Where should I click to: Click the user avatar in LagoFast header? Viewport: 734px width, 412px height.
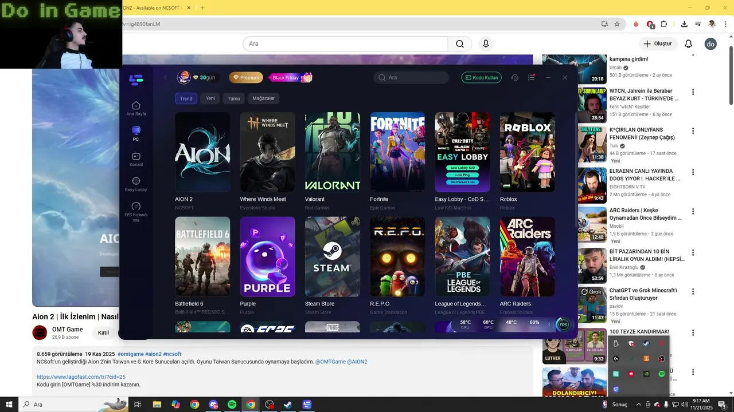pyautogui.click(x=183, y=77)
